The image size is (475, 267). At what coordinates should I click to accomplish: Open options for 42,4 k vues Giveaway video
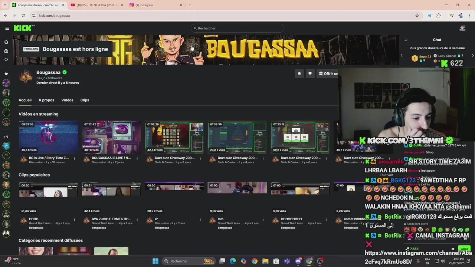[200, 158]
